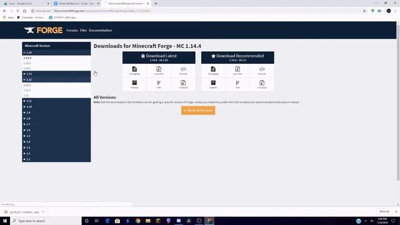The width and height of the screenshot is (400, 225).
Task: Expand the 1.13 version group
Action: coord(56,74)
